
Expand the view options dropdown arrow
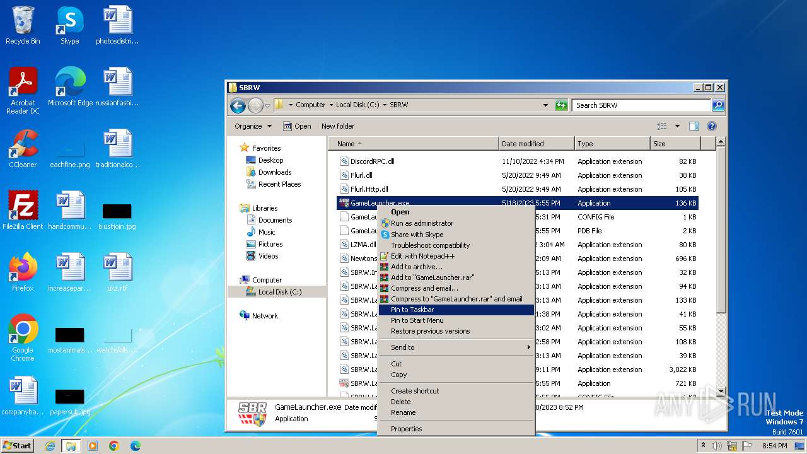point(677,126)
